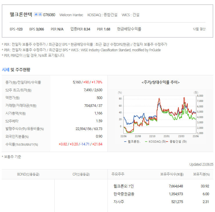Click the homepage house icon beside 웰크론한텍
The height and width of the screenshot is (212, 215).
coord(36,14)
